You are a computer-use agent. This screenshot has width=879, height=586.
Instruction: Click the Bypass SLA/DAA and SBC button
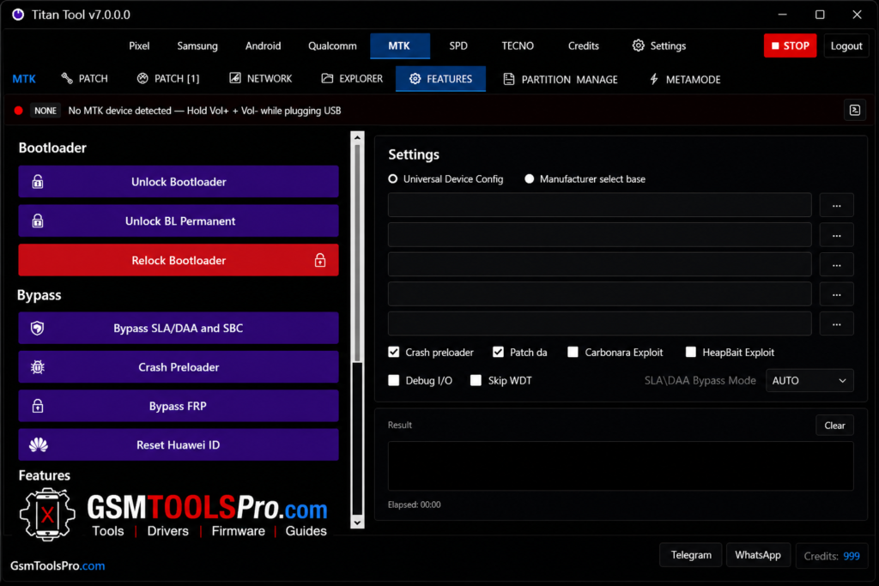click(179, 328)
